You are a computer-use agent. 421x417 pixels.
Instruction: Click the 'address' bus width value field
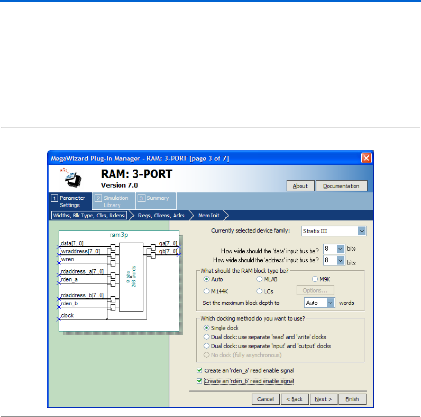click(x=330, y=260)
